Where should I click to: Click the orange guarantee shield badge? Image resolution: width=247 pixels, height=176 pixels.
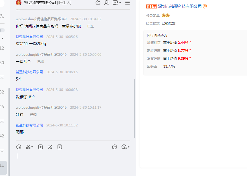(205, 6)
